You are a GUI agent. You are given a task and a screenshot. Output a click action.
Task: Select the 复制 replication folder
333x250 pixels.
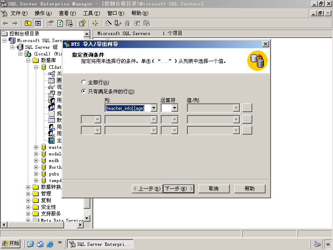46,200
